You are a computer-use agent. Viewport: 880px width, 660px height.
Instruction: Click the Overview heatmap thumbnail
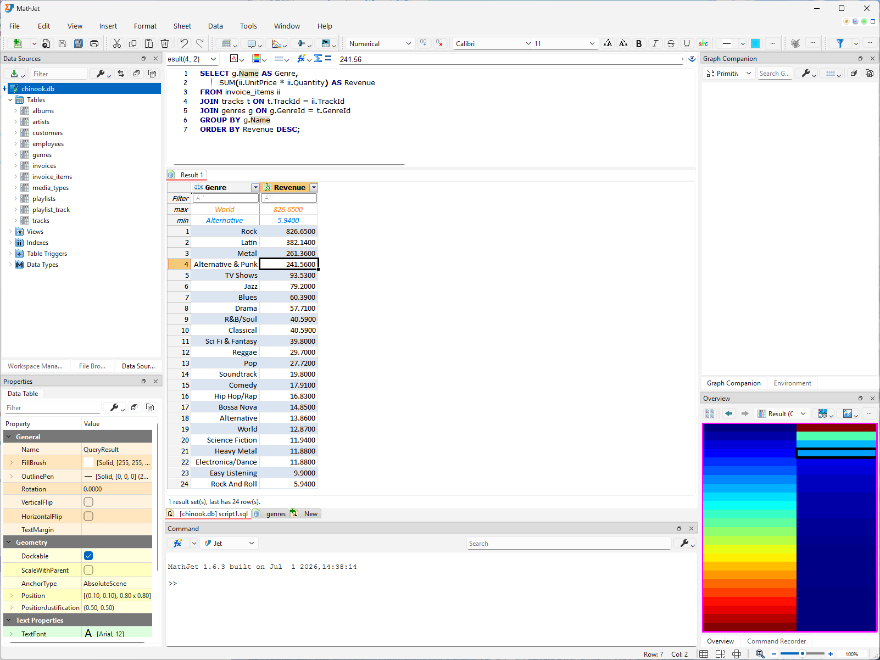click(x=789, y=528)
